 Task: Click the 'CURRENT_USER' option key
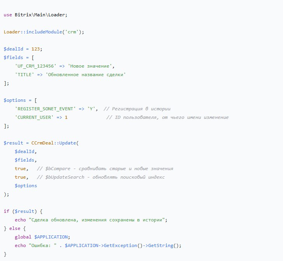click(x=33, y=117)
